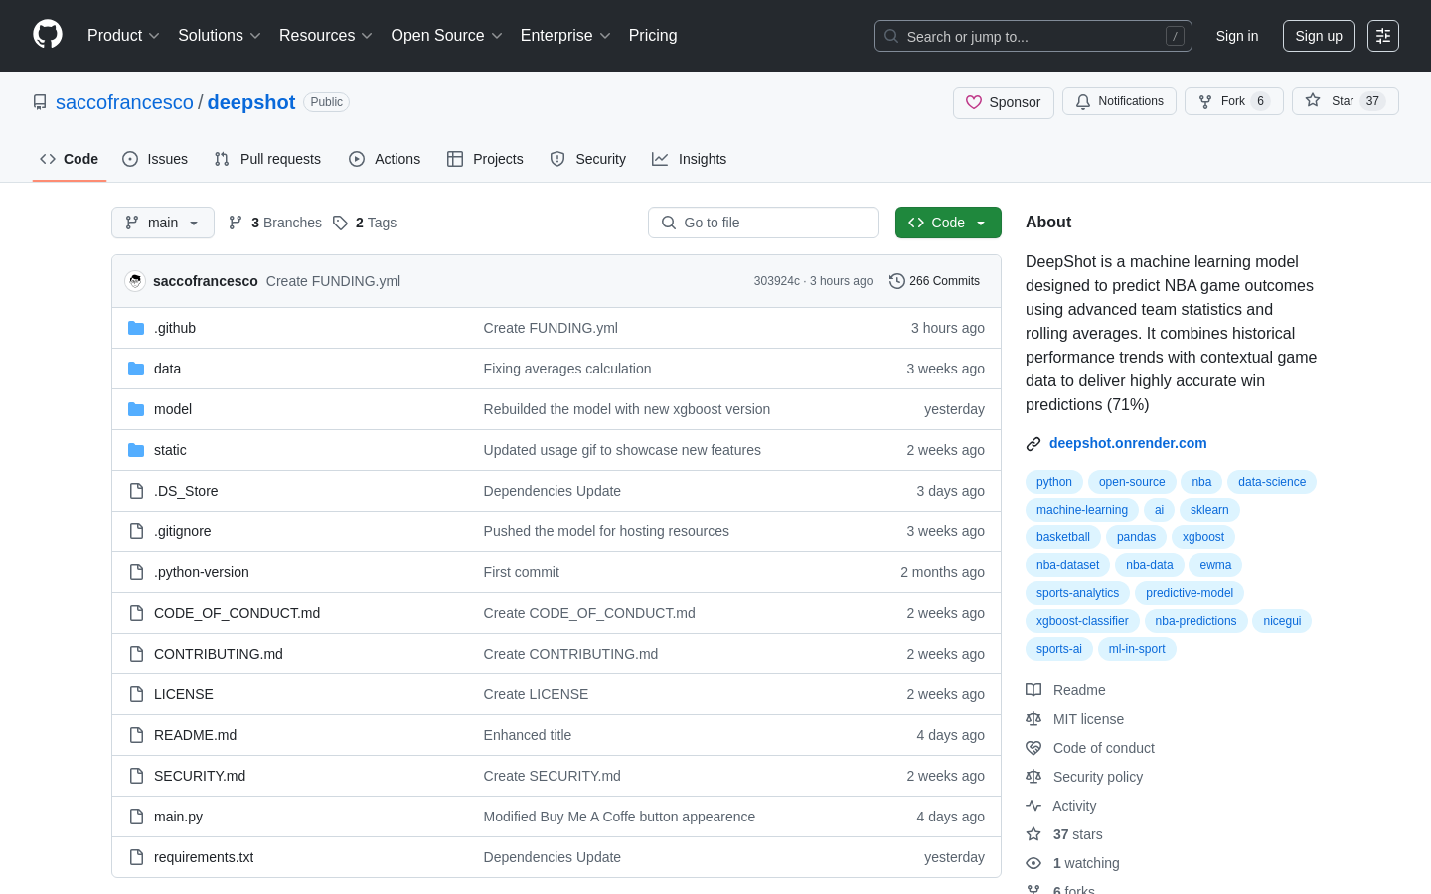The height and width of the screenshot is (894, 1431).
Task: Click the Sign up button
Action: 1319,36
